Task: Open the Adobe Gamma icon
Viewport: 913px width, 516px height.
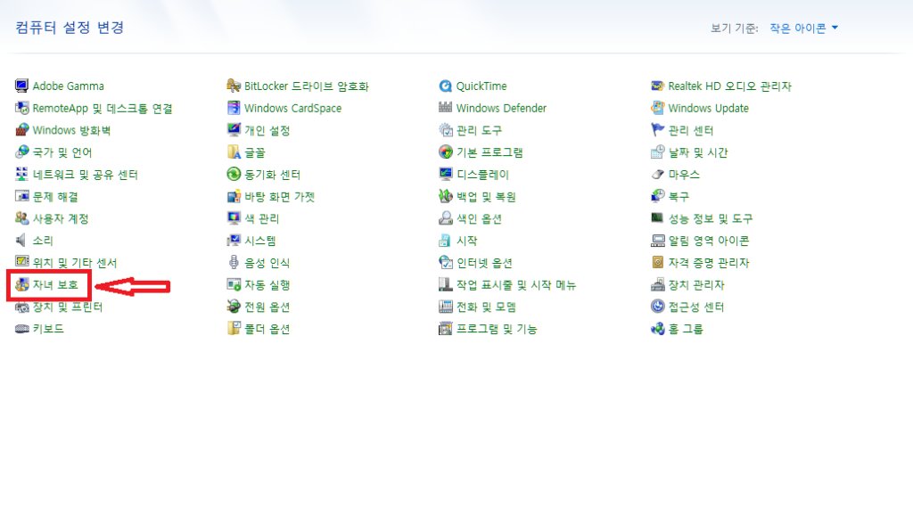Action: point(21,86)
